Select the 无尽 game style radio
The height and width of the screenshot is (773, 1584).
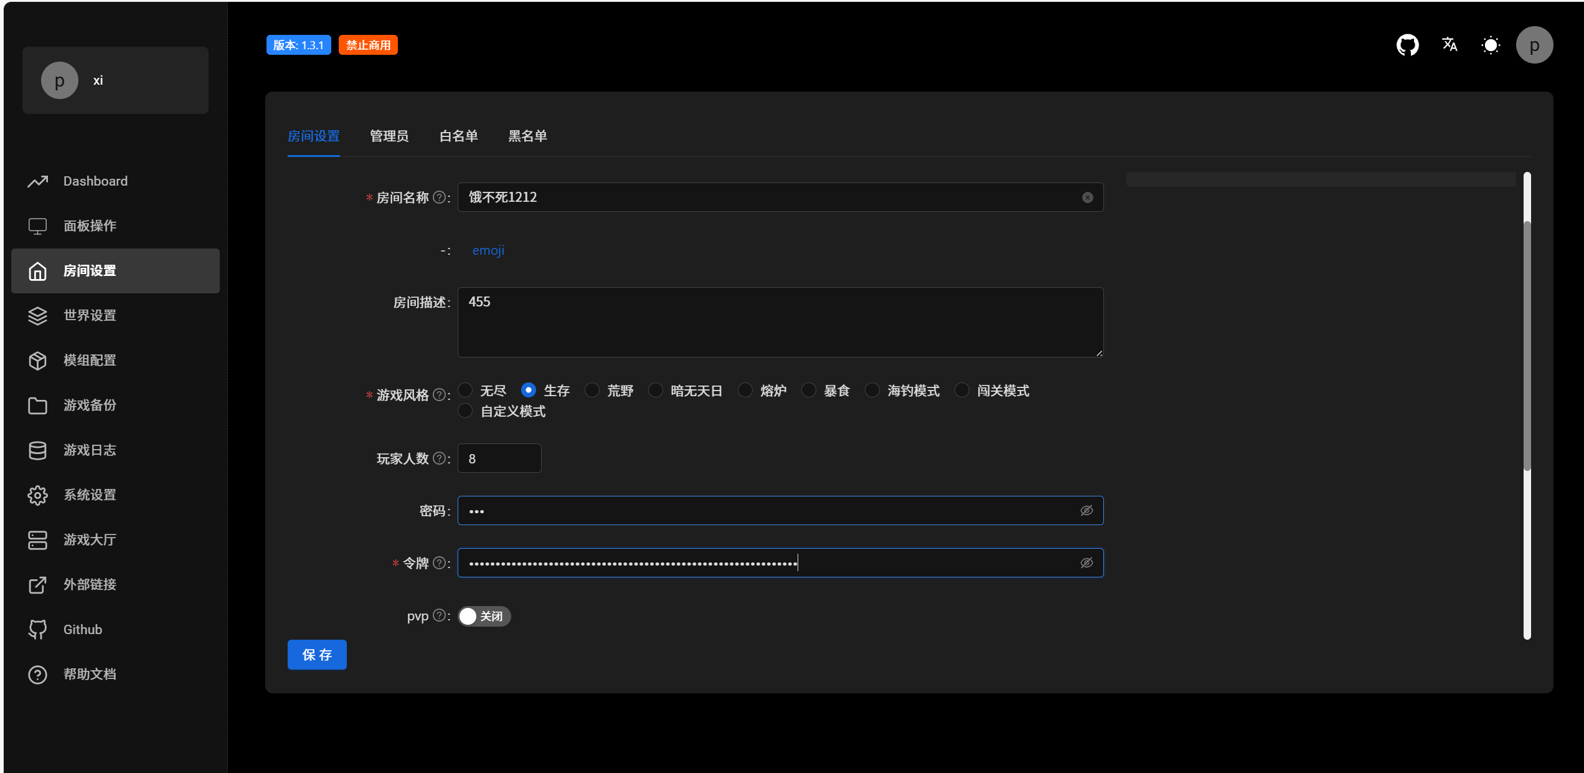coord(466,391)
